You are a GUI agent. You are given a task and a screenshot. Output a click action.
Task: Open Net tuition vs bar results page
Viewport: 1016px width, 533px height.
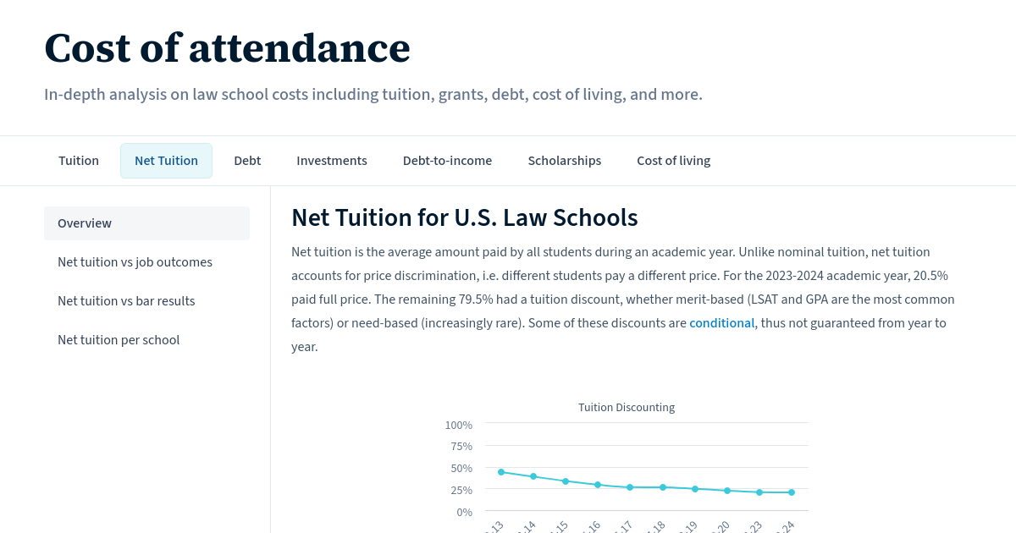126,300
